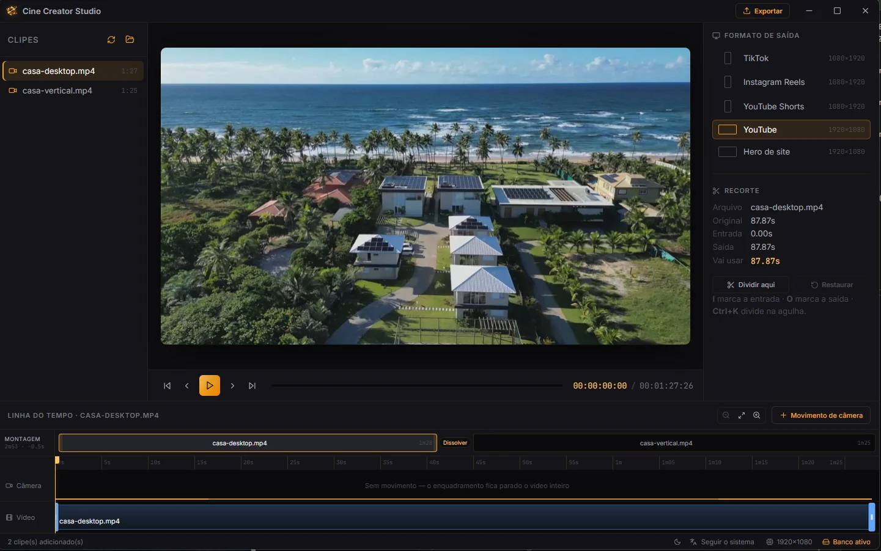Click the Restaurar button
This screenshot has width=881, height=551.
coord(831,285)
